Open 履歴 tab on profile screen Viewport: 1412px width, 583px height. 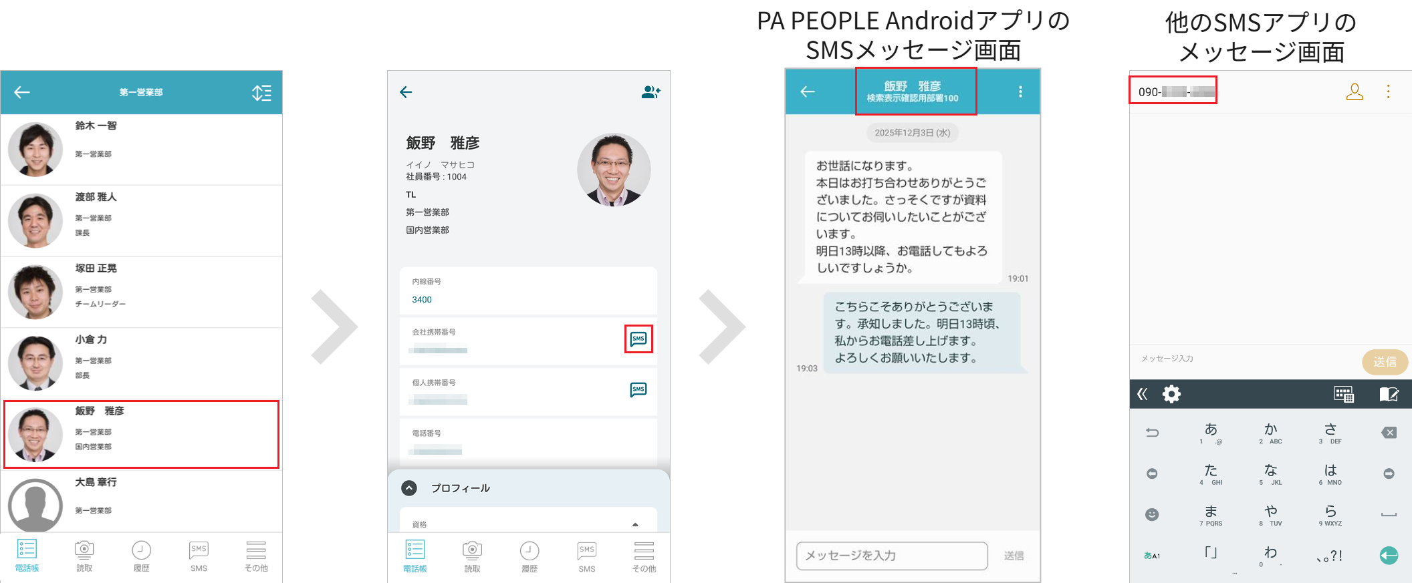[529, 556]
